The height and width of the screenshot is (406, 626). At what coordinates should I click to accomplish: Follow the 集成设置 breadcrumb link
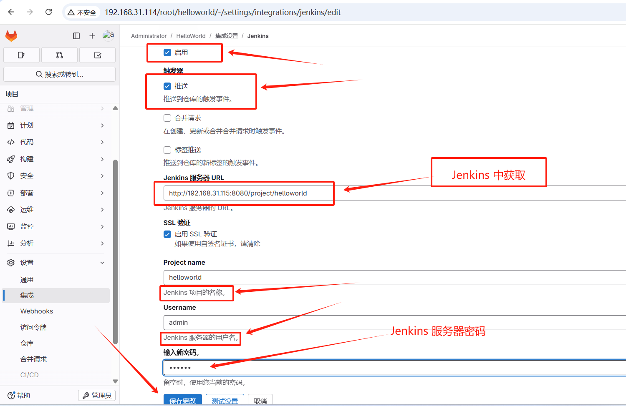227,36
